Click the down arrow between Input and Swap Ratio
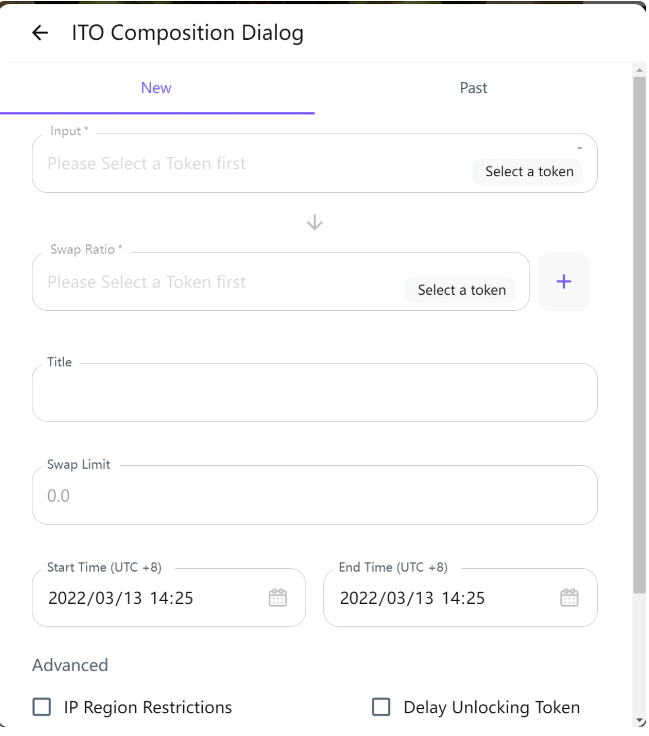The image size is (649, 736). (x=316, y=224)
